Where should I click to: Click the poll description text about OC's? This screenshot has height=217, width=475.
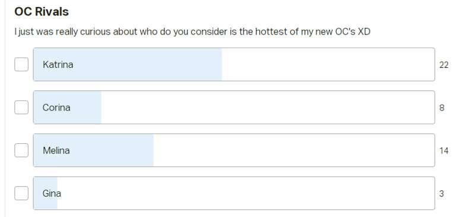click(192, 32)
